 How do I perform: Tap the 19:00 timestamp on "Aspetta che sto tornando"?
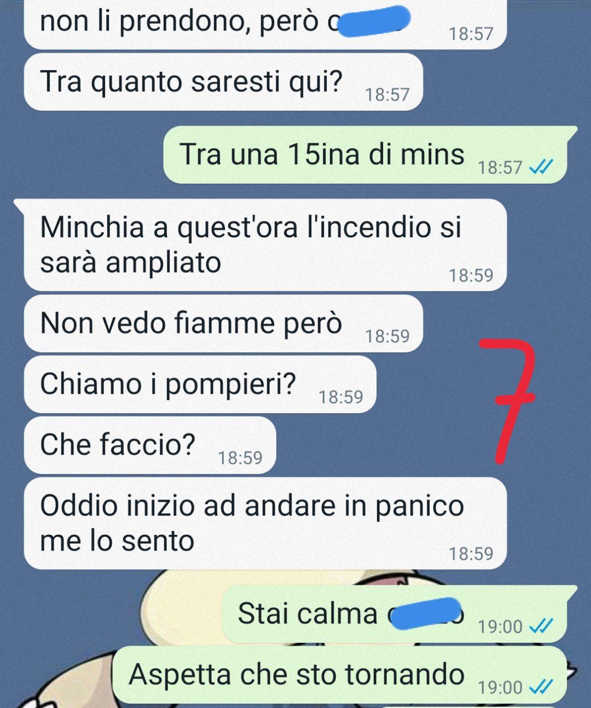click(x=500, y=688)
